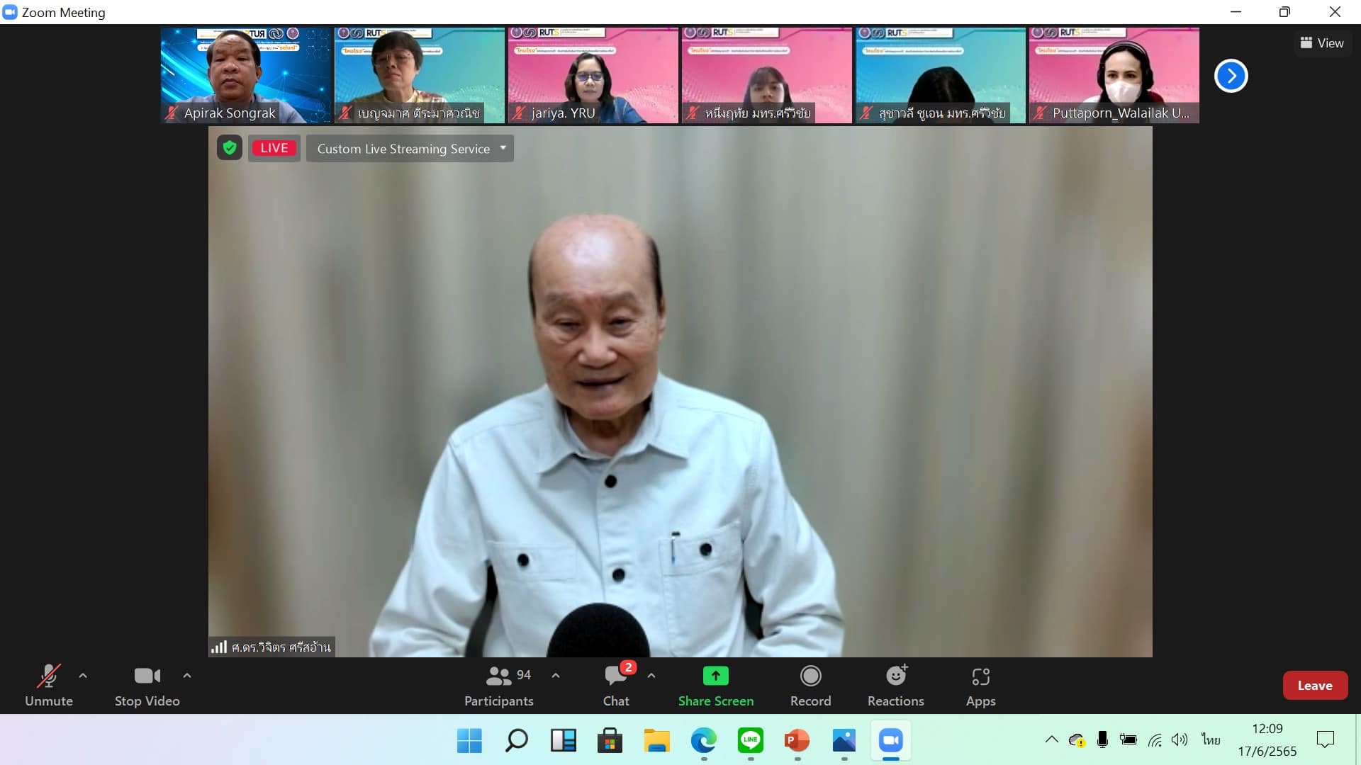
Task: Open the View layout menu
Action: pyautogui.click(x=1322, y=43)
